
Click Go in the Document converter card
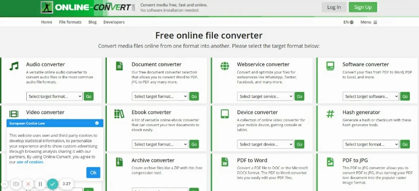click(194, 97)
